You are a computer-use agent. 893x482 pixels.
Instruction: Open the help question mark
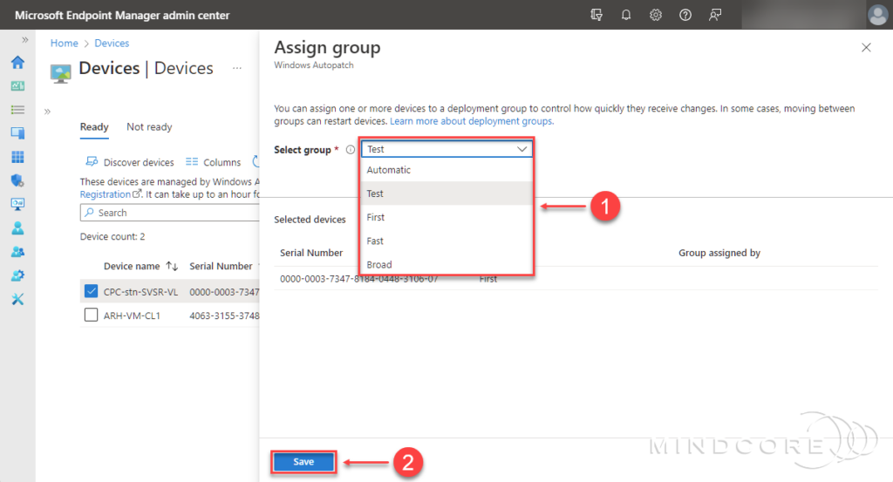tap(685, 15)
